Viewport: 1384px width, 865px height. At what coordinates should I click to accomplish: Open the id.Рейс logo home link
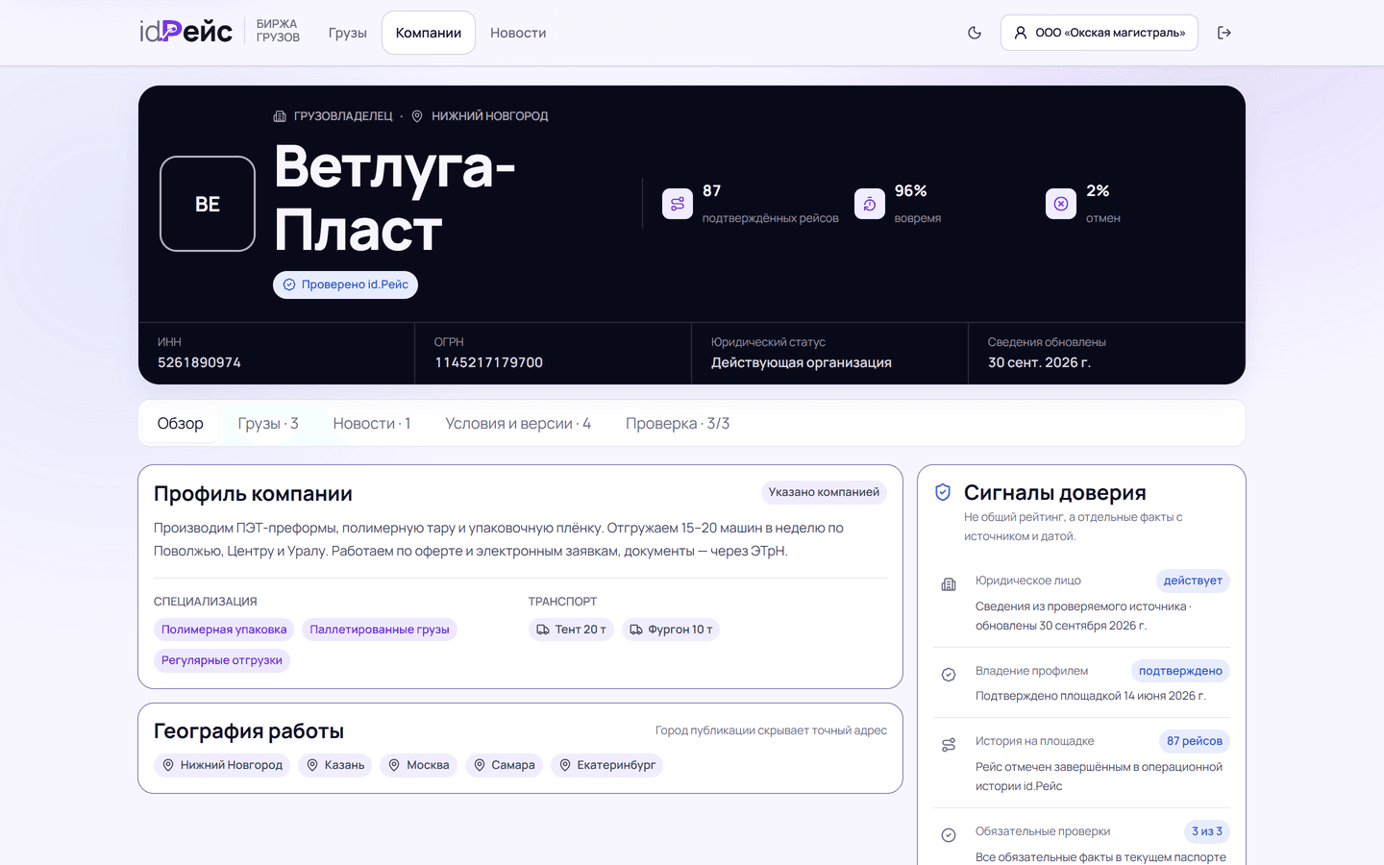tap(186, 32)
